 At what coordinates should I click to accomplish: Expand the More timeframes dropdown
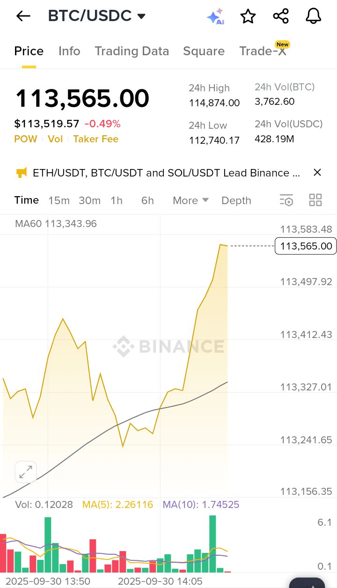[190, 200]
